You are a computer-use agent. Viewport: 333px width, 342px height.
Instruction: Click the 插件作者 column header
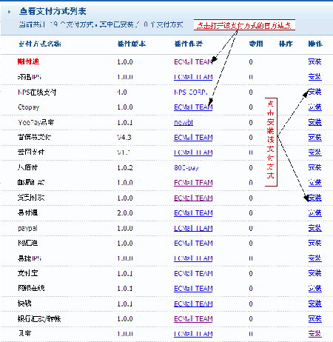[x=189, y=44]
